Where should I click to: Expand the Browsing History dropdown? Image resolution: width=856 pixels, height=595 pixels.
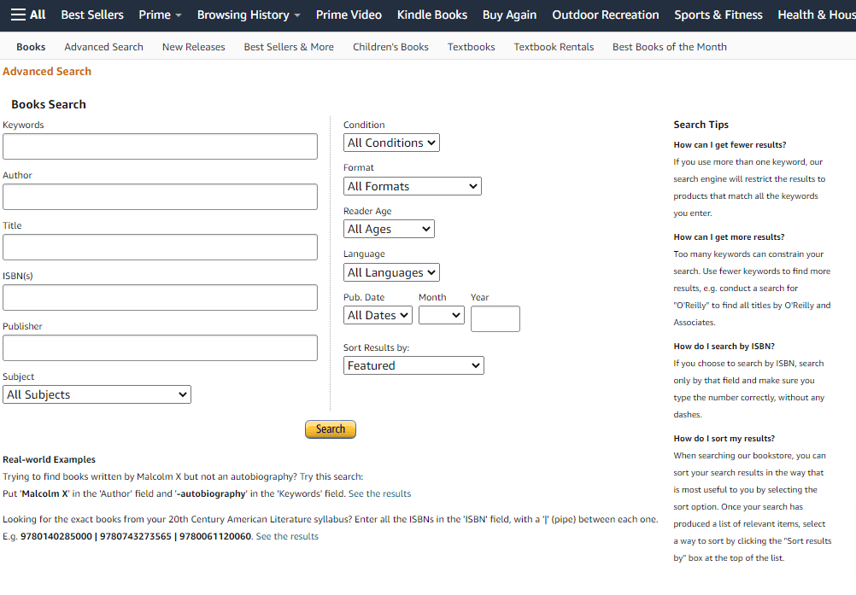coord(249,15)
